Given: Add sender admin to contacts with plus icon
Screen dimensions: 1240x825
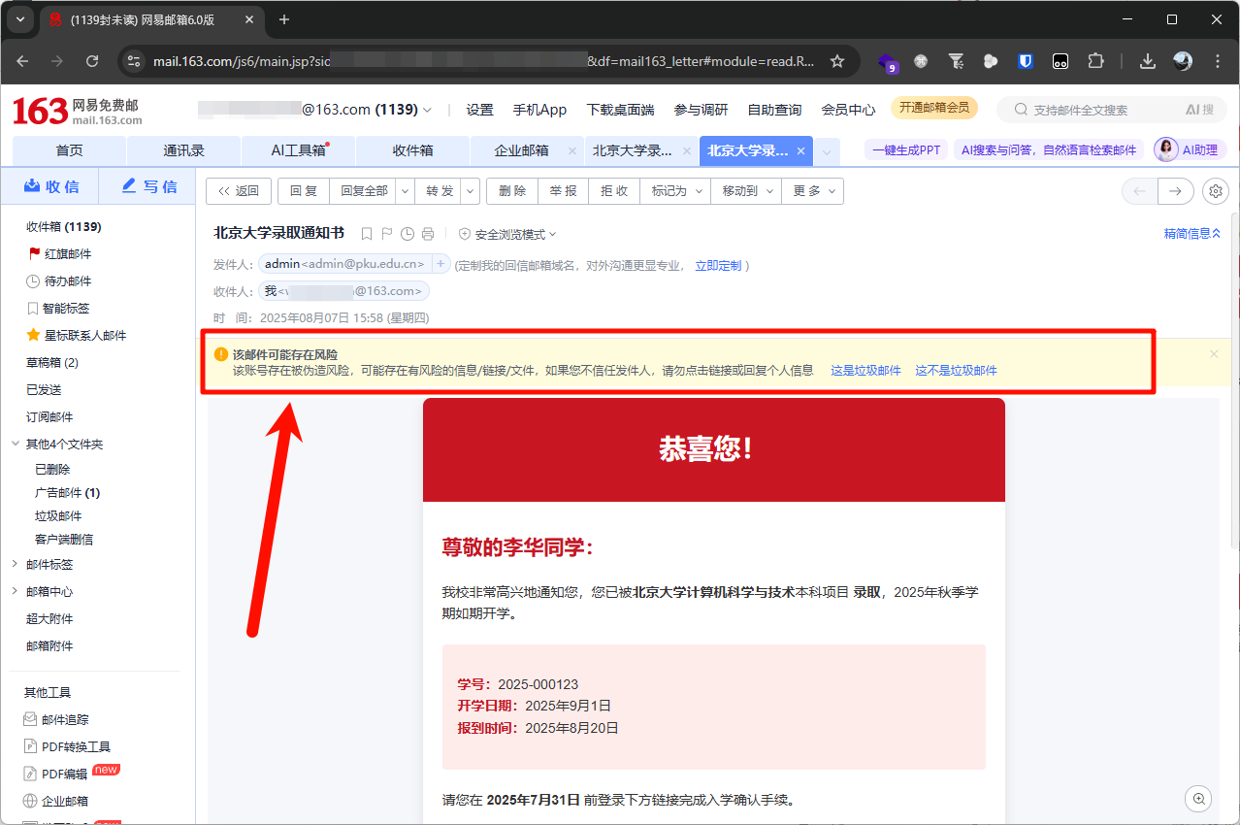Looking at the screenshot, I should [441, 264].
